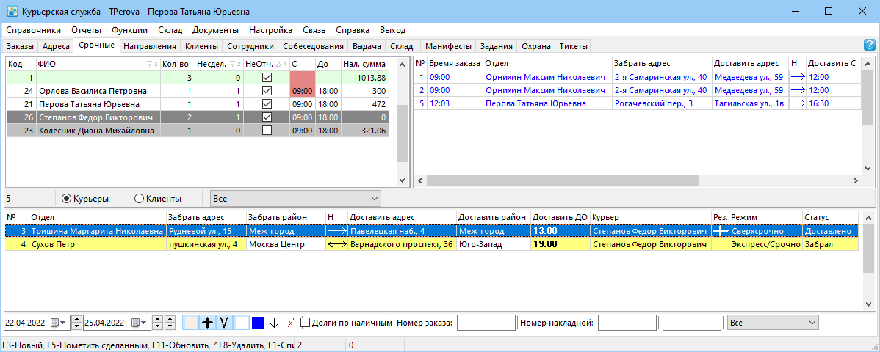Viewport: 880px width, 352px height.
Task: Click in the Номер заказа input field
Action: pyautogui.click(x=486, y=322)
